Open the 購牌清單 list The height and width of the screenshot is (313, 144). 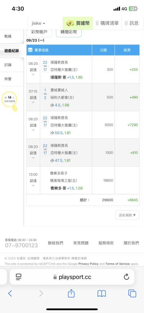tap(108, 23)
